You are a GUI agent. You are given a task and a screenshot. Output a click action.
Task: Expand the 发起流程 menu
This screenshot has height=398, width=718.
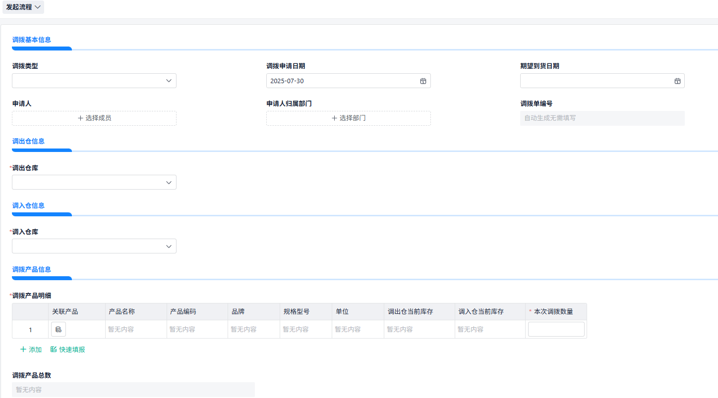[x=23, y=7]
